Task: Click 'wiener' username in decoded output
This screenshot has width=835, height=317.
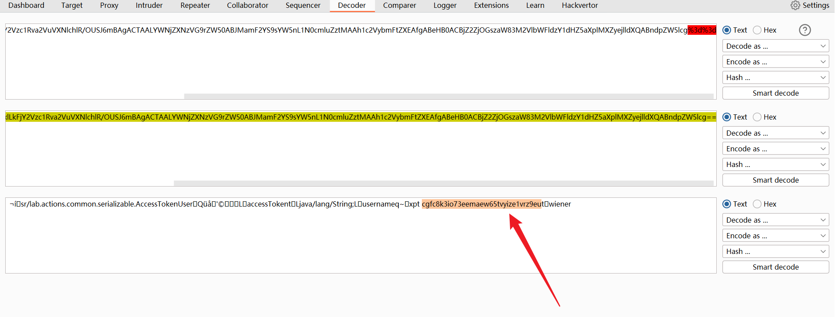Action: point(560,204)
